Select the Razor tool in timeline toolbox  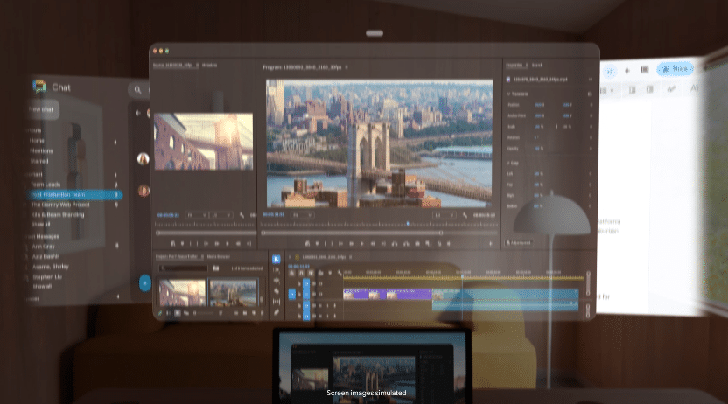tap(276, 291)
